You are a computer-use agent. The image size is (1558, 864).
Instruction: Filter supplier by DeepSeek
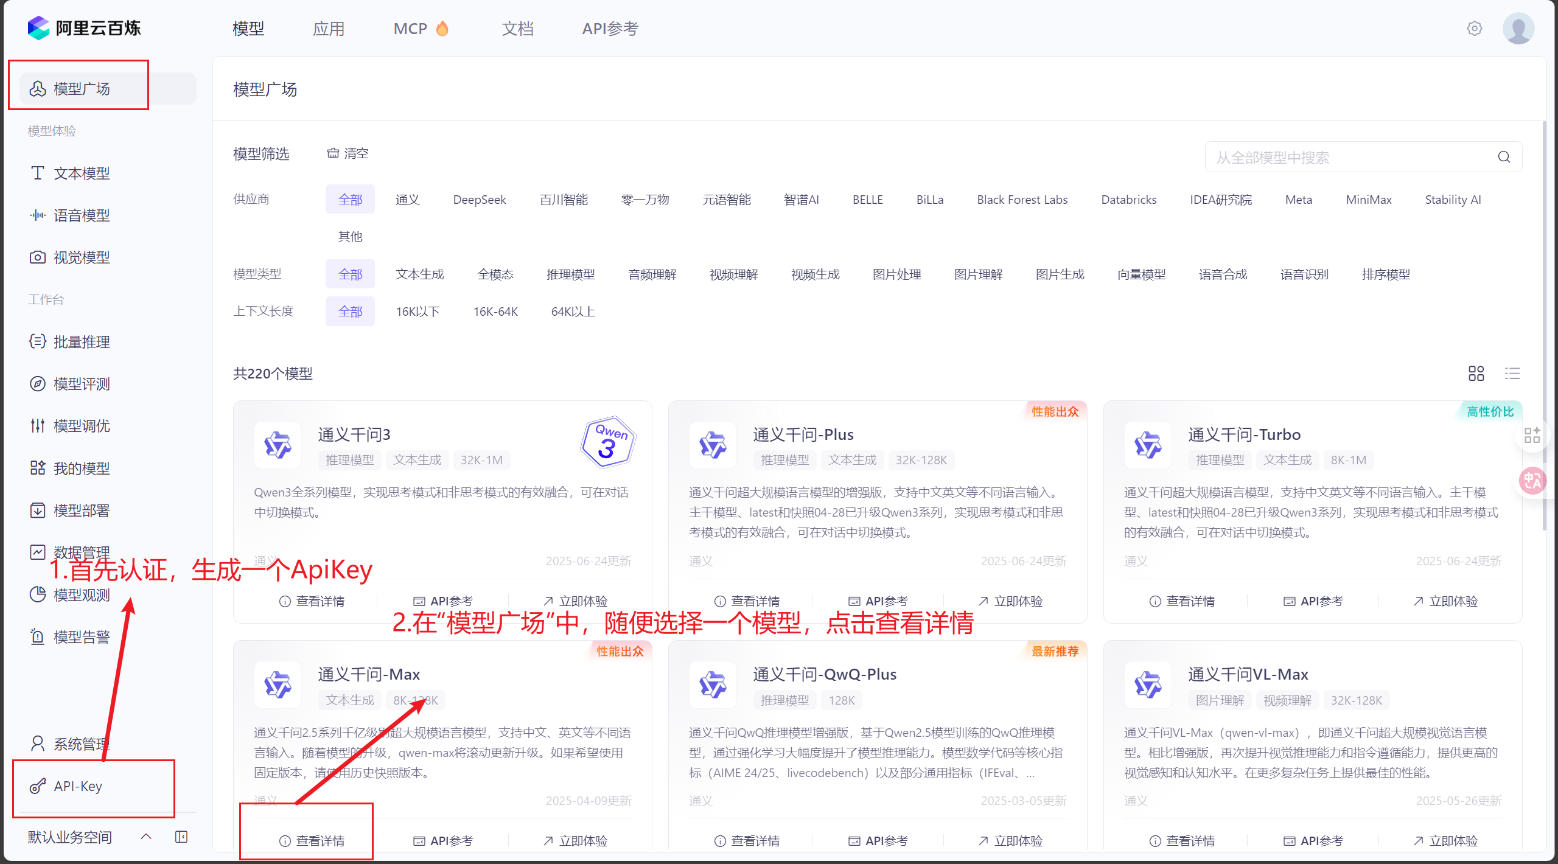point(480,200)
